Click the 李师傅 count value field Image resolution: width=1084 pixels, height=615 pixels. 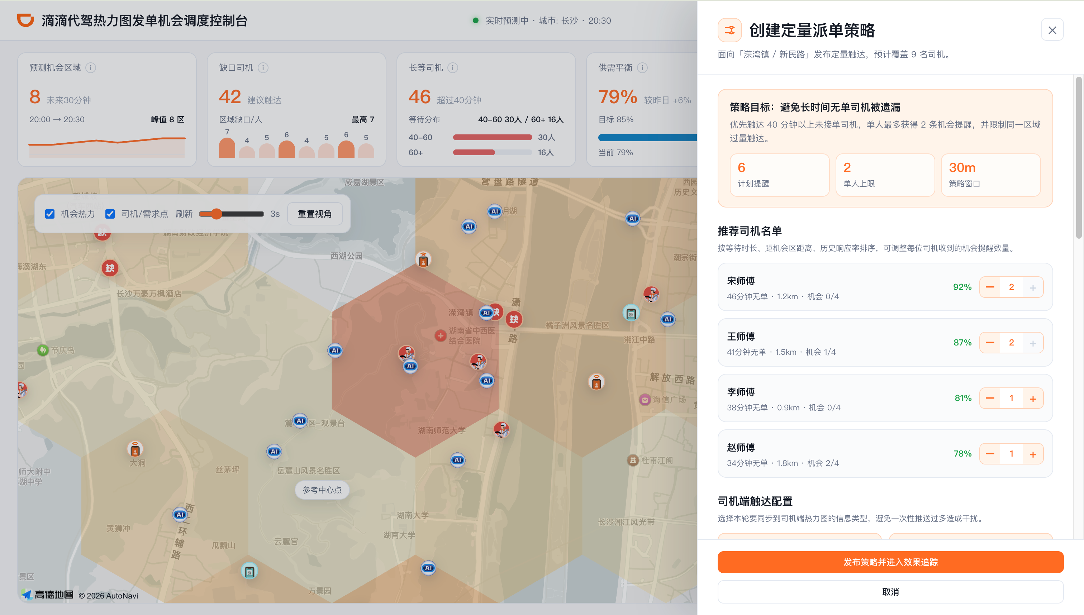(x=1011, y=398)
